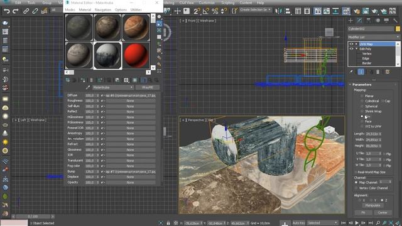Click Configure Modifier Sets icon under stack

pos(388,72)
